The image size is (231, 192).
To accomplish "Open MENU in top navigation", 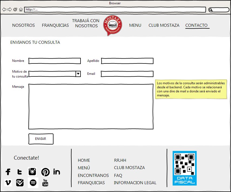I will (135, 25).
